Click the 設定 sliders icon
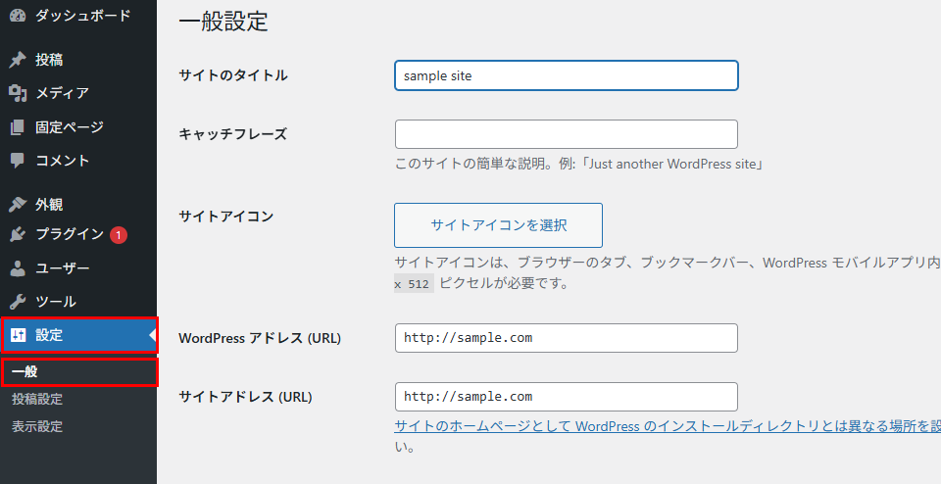 [x=19, y=335]
